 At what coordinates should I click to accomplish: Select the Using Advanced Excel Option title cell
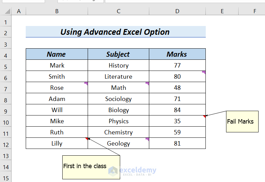115,32
